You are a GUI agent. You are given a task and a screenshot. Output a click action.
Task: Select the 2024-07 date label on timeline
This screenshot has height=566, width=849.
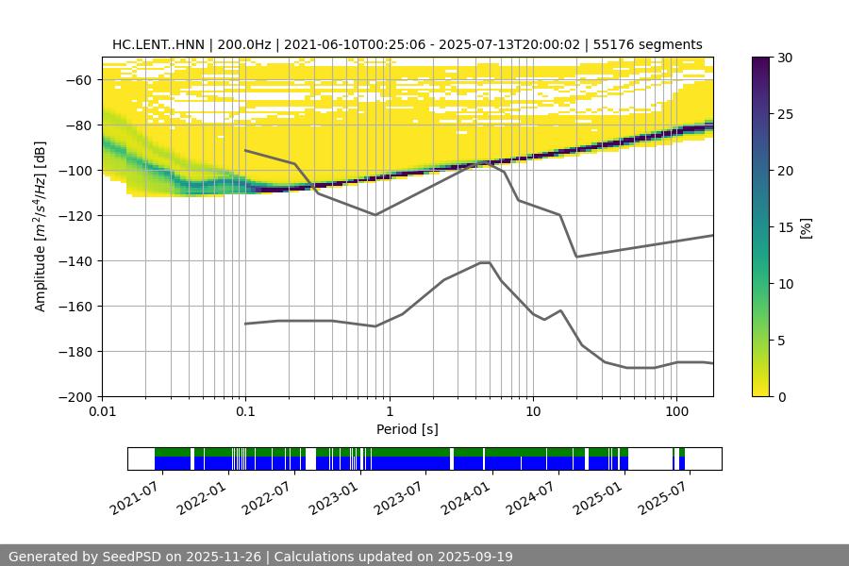[536, 496]
